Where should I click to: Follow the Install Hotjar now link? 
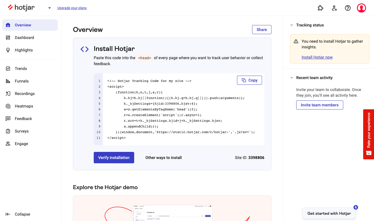click(317, 57)
